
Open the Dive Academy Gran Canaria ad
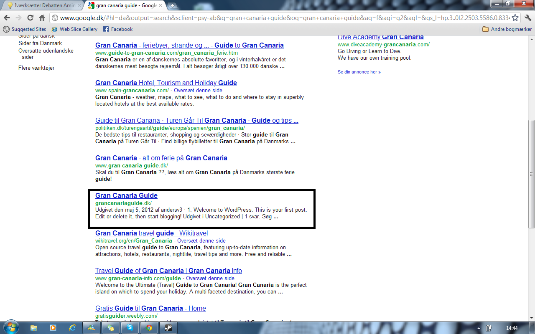[x=381, y=37]
